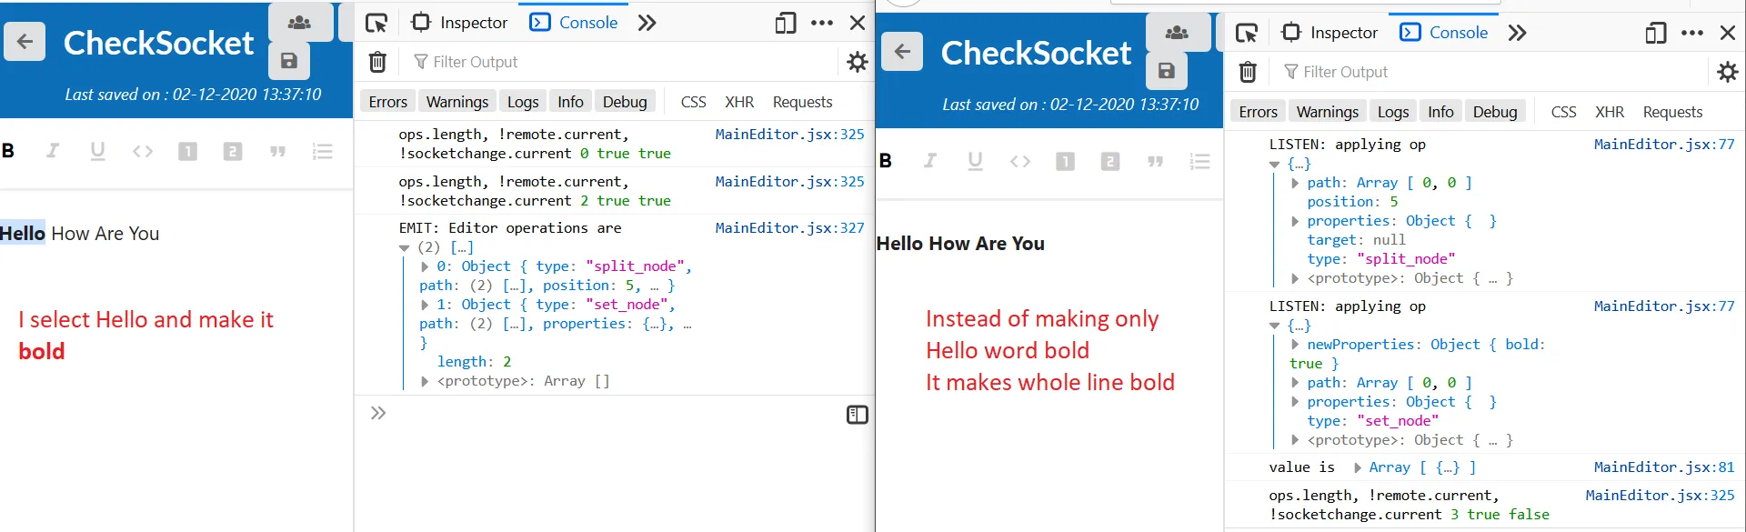
Task: Expand the split_node object in left console
Action: (425, 266)
